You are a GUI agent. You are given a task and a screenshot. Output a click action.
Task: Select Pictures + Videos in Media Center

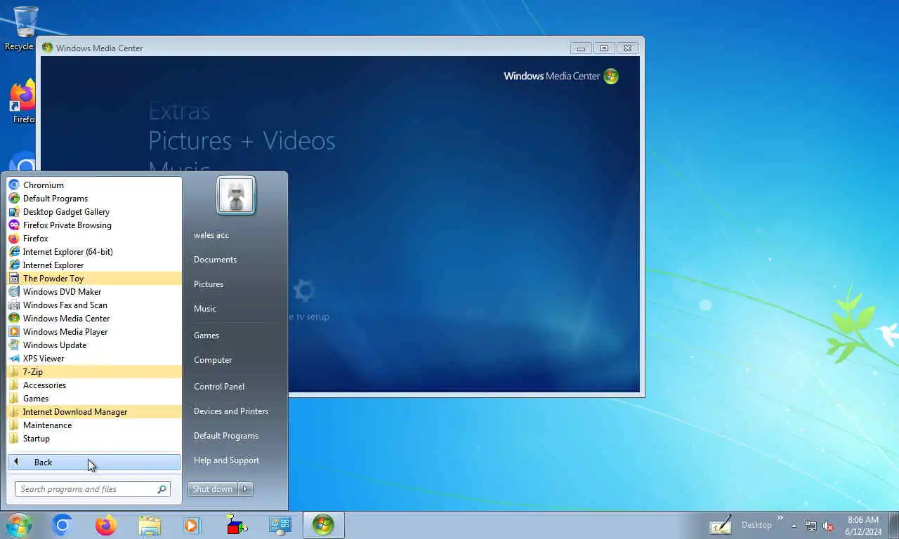[x=242, y=141]
